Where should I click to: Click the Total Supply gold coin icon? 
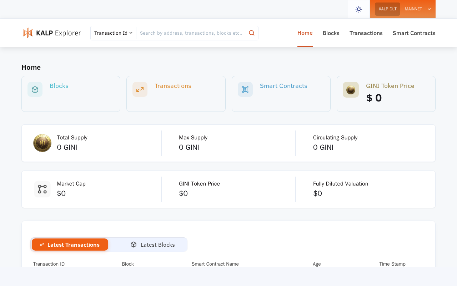point(42,143)
